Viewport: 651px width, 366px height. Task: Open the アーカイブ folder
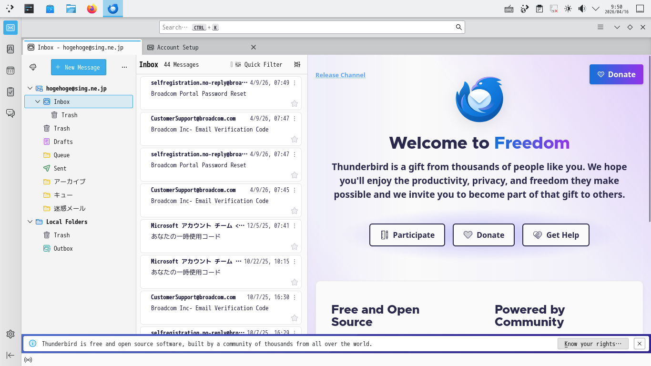click(x=79, y=182)
